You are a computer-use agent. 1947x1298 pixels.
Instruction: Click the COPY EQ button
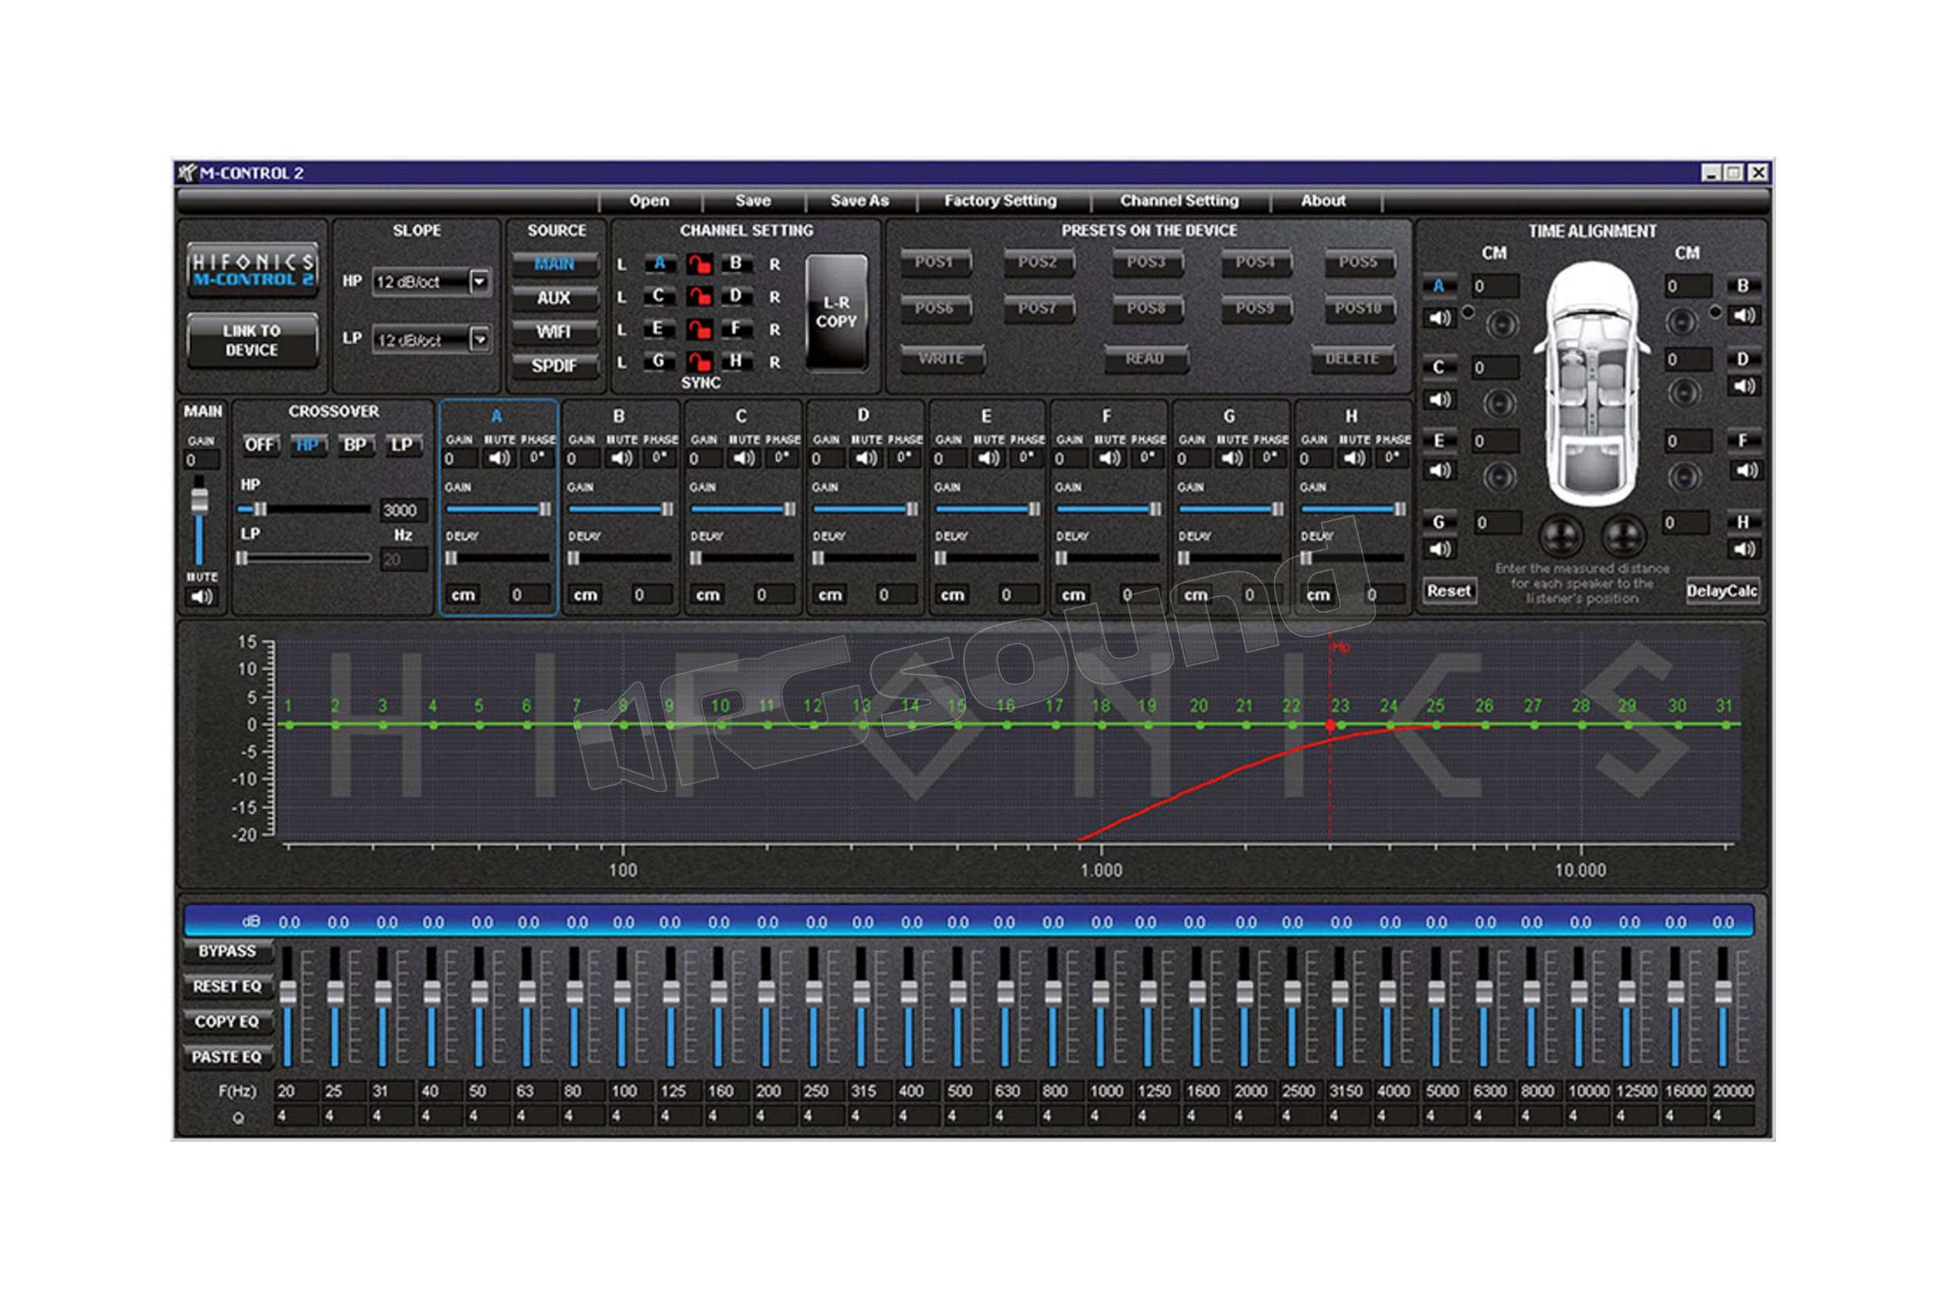click(x=226, y=1022)
